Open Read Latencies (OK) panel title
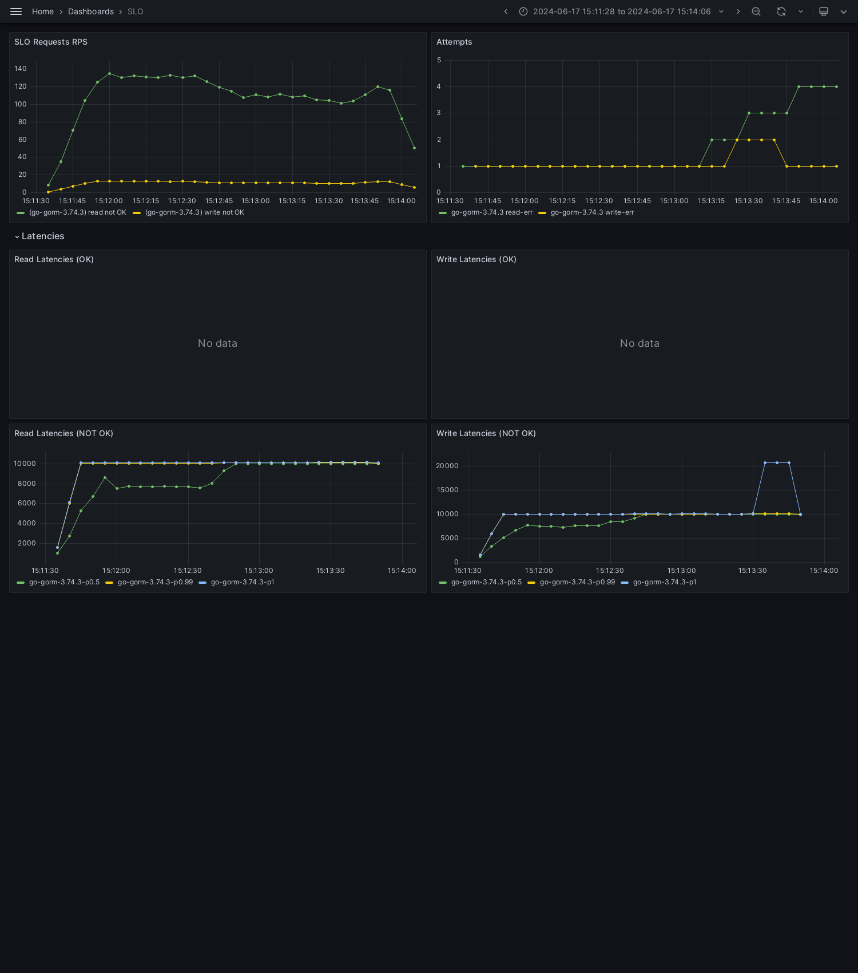Image resolution: width=858 pixels, height=973 pixels. pyautogui.click(x=54, y=259)
